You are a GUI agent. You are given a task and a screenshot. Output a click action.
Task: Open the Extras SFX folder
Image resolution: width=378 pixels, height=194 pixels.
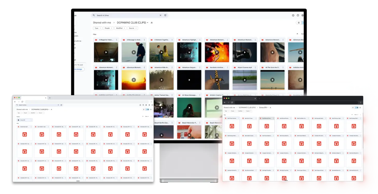point(24,120)
